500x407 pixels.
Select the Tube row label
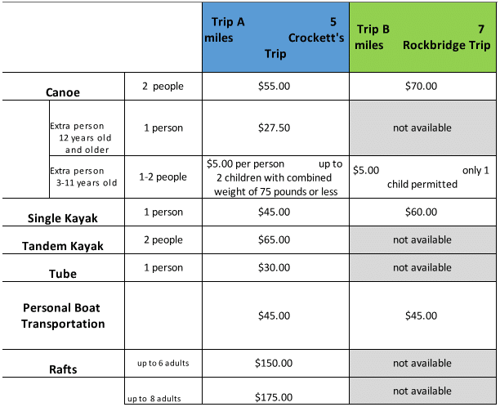point(63,274)
